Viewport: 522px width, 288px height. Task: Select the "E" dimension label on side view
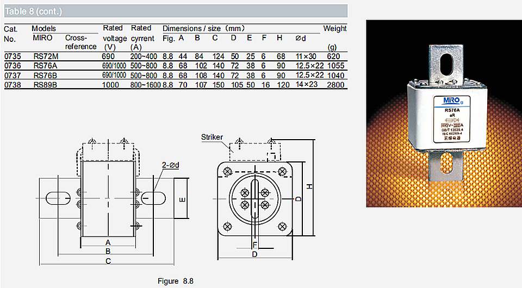[x=182, y=200]
